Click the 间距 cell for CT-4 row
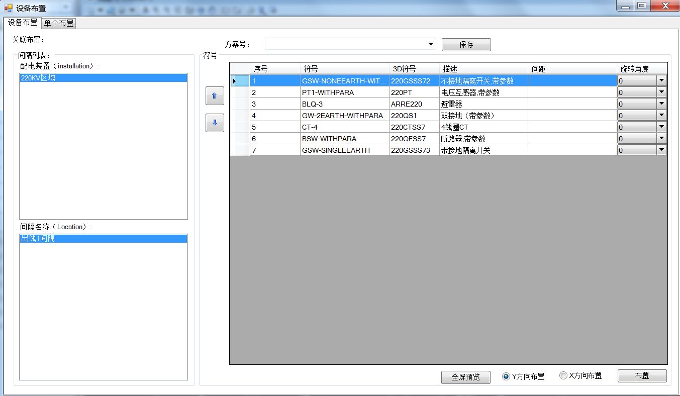The height and width of the screenshot is (396, 680). click(x=572, y=127)
